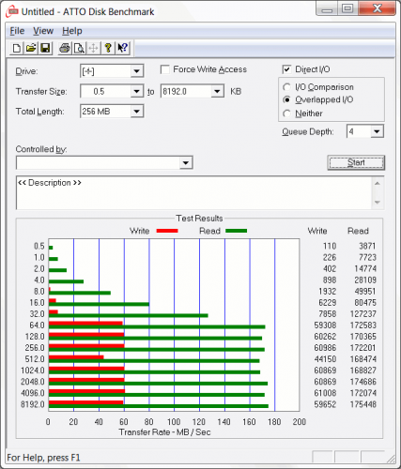Click the write value 61008
401x469 pixels.
325,393
